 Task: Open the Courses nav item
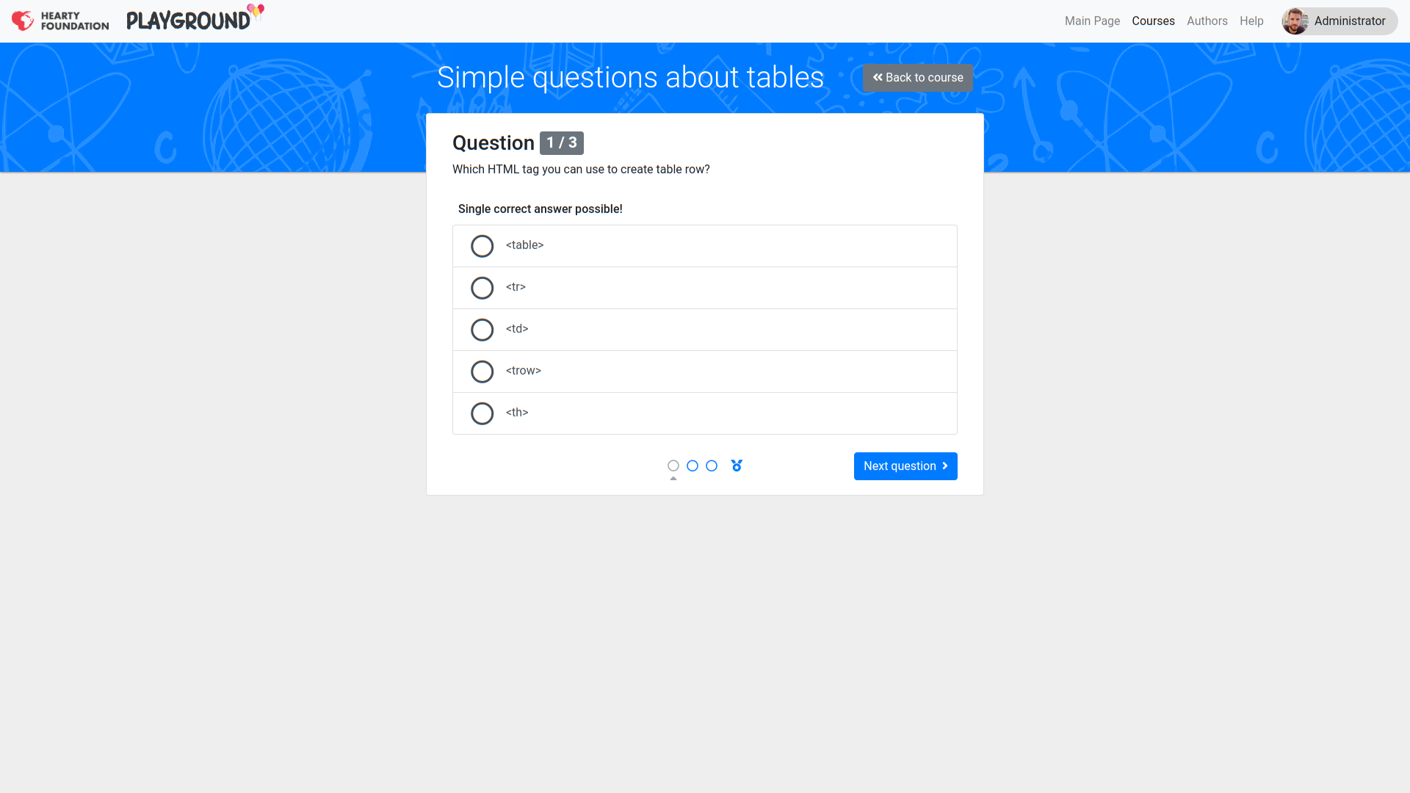tap(1153, 21)
